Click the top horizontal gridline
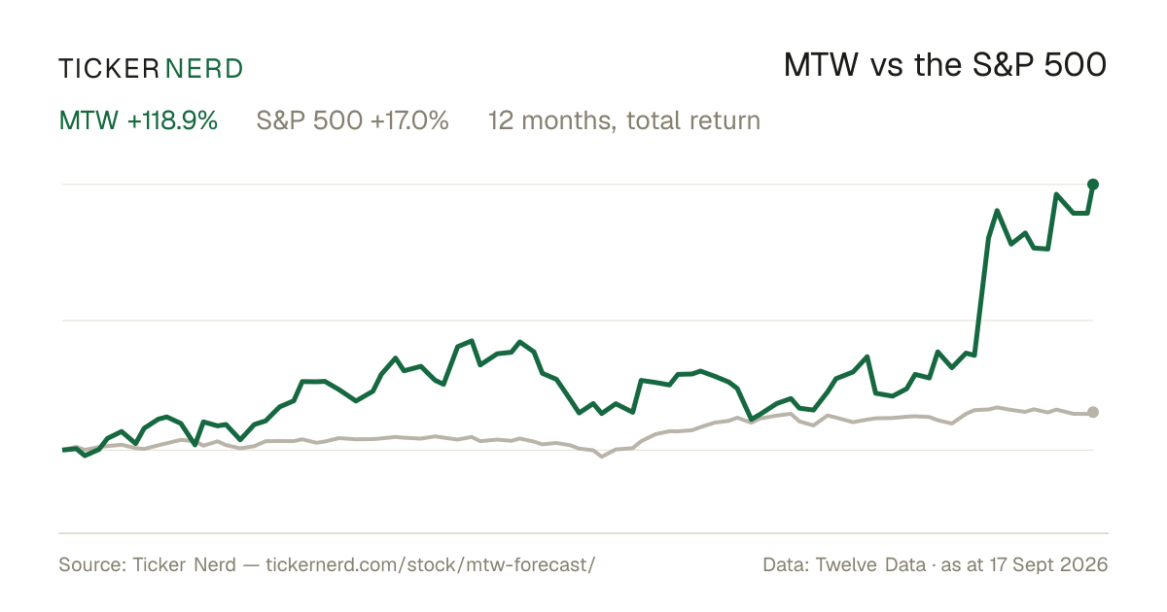Image resolution: width=1167 pixels, height=612 pixels. [x=576, y=184]
